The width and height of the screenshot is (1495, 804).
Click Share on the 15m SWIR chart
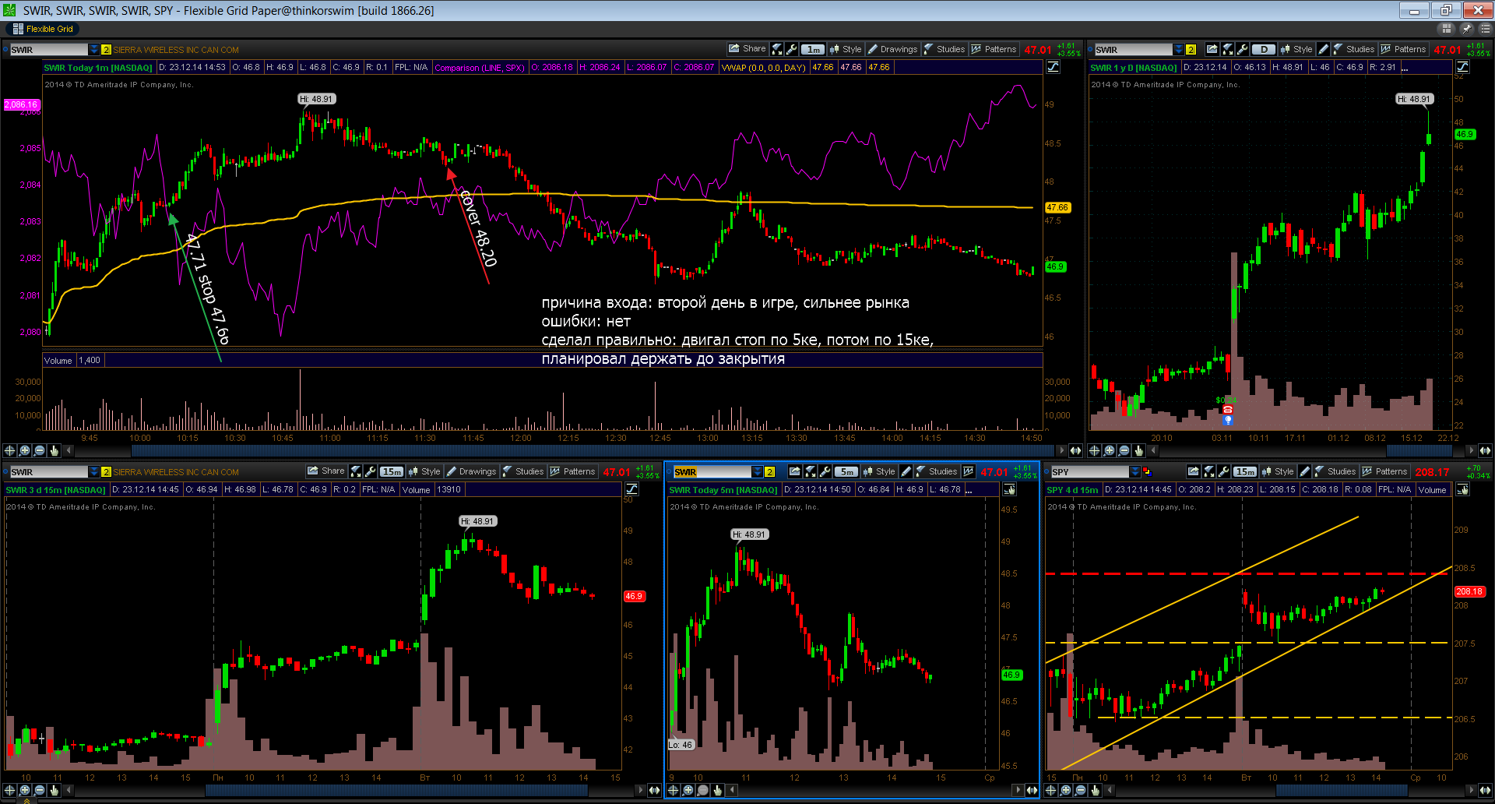point(325,471)
